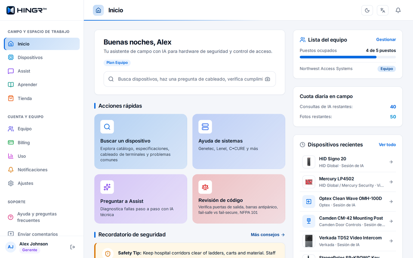Click the arrow on the Verkada TD52 row
Viewport: 413px width, 258px height.
pos(391,241)
